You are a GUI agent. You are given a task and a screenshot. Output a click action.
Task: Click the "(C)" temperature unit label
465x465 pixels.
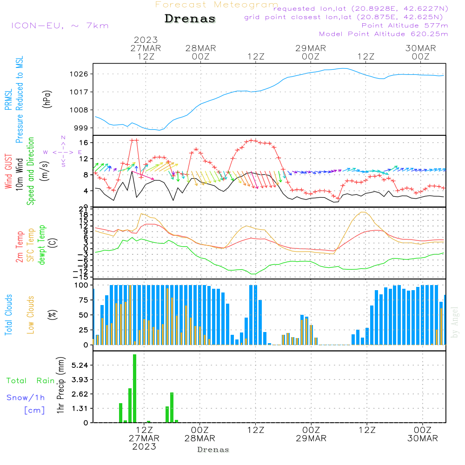click(53, 243)
